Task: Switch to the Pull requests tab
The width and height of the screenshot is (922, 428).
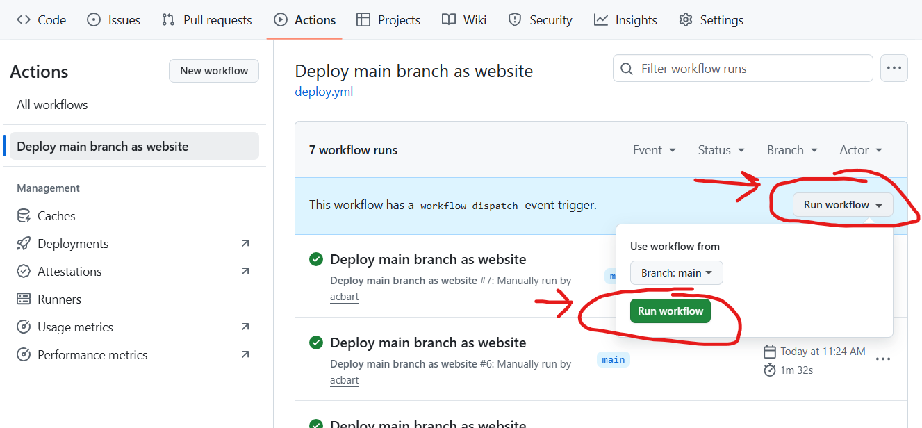Action: (x=206, y=20)
